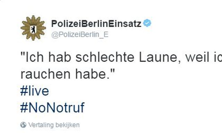Show translation via Vertaling bekijken
The width and height of the screenshot is (222, 133).
[54, 125]
